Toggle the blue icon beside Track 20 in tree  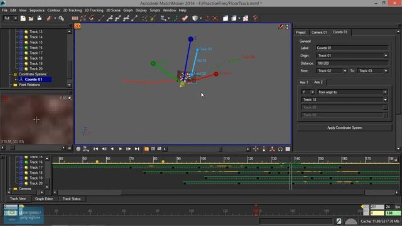21,68
